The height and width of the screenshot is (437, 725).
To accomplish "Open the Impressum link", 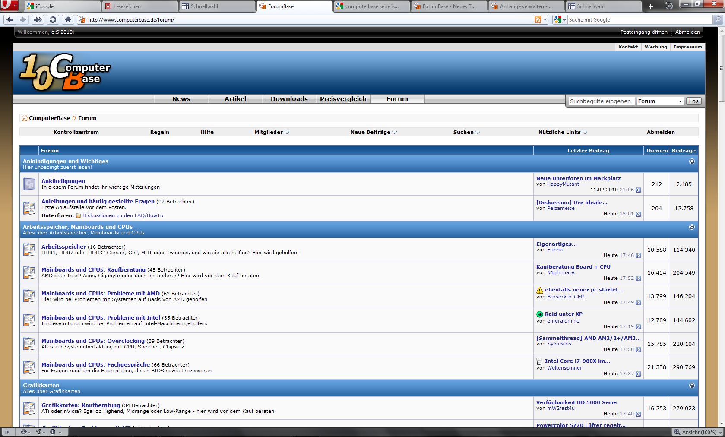I will (x=688, y=47).
